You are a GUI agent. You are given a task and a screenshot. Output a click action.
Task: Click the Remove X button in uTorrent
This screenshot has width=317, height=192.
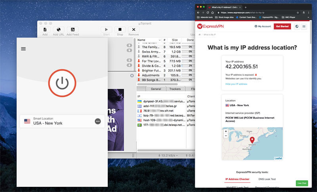(134, 29)
